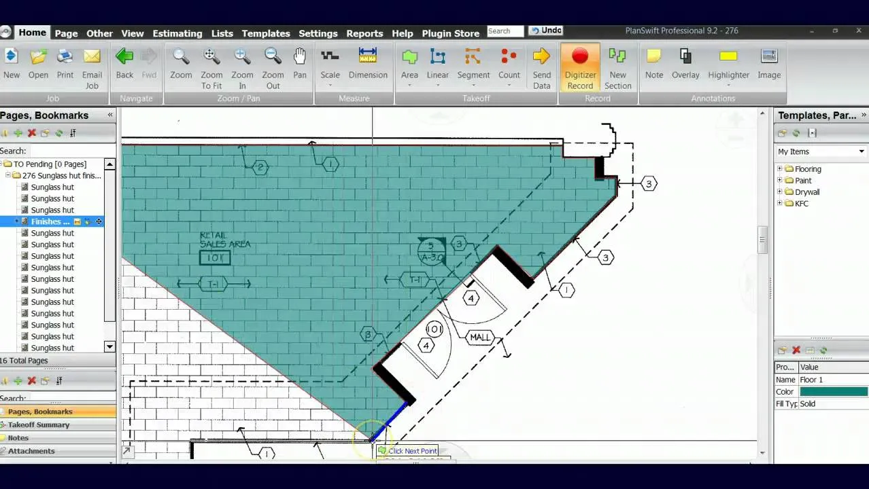Click the Overlay tool
This screenshot has height=489, width=869.
pyautogui.click(x=685, y=65)
